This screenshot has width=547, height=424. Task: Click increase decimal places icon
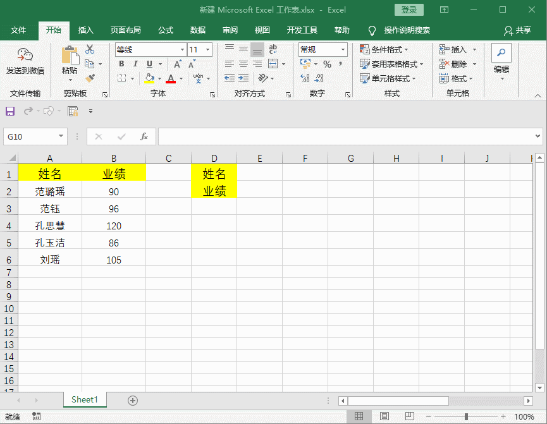click(x=305, y=78)
